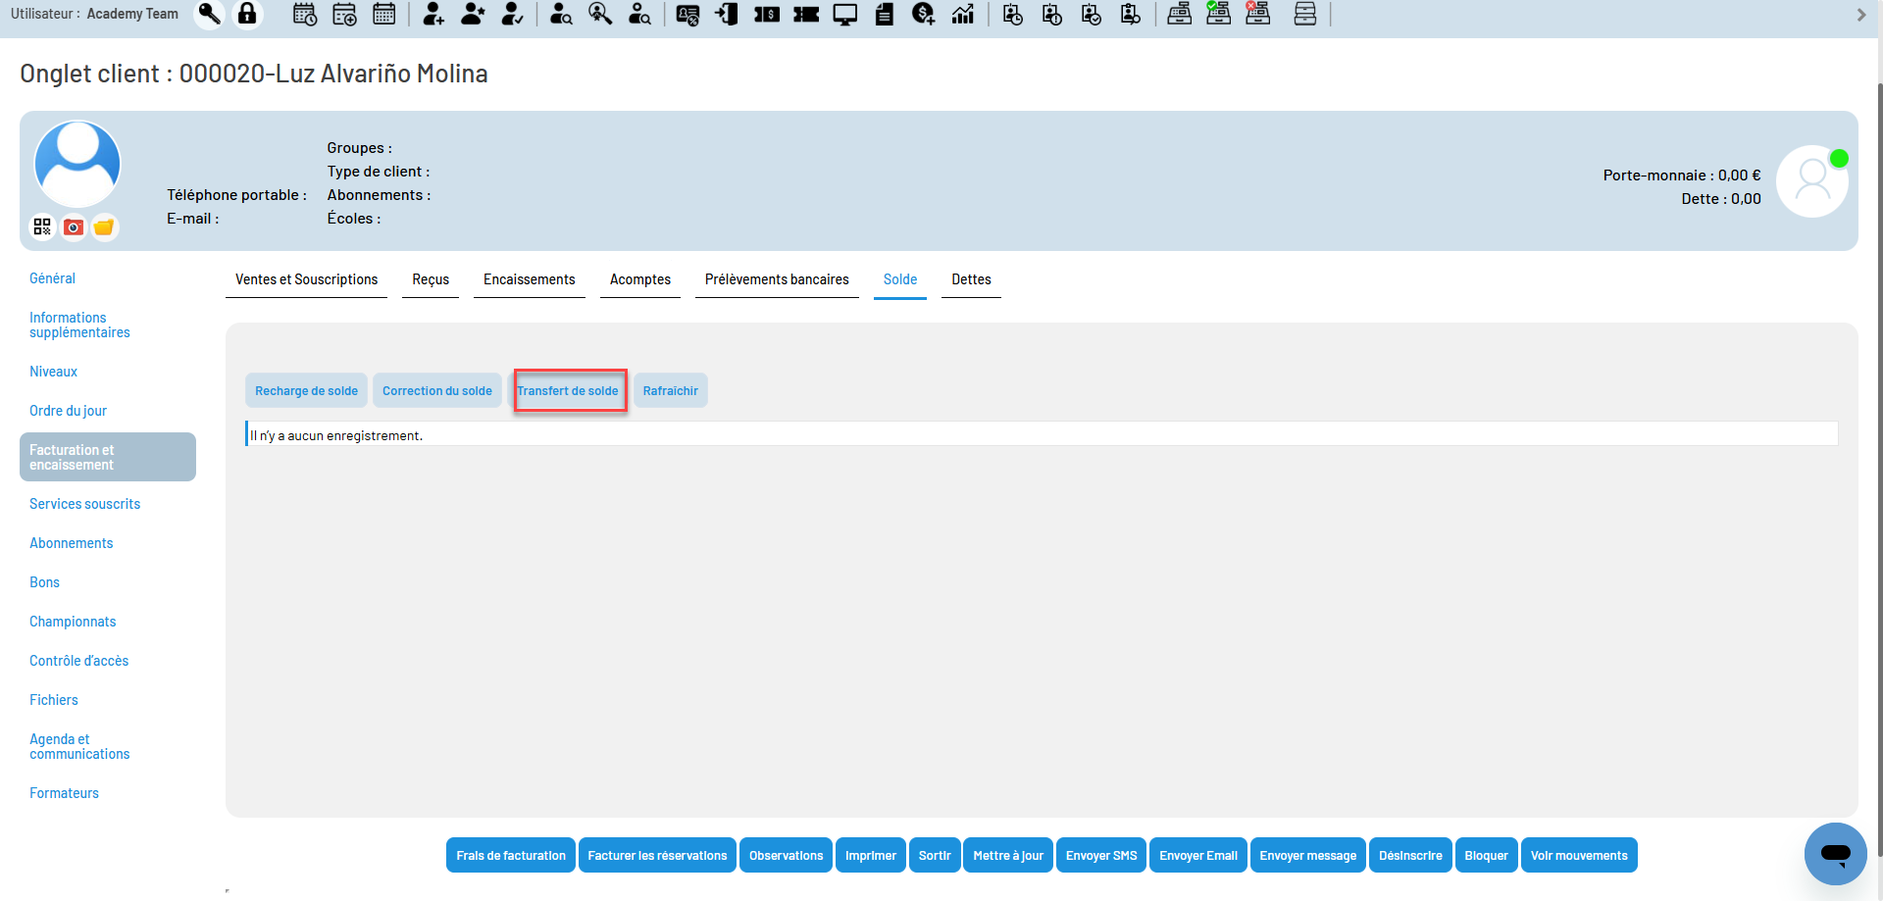1883x901 pixels.
Task: Click the stacked drawers cabinet icon
Action: 1305,14
